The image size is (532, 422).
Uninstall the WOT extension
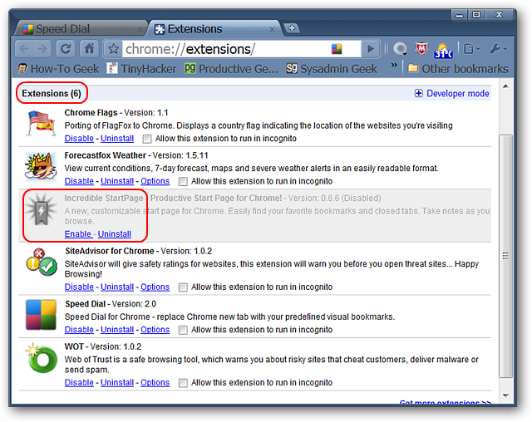coord(117,383)
